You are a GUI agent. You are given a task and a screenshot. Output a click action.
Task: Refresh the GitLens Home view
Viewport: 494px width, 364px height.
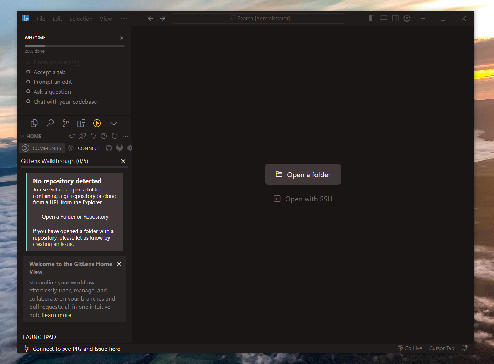click(x=115, y=136)
